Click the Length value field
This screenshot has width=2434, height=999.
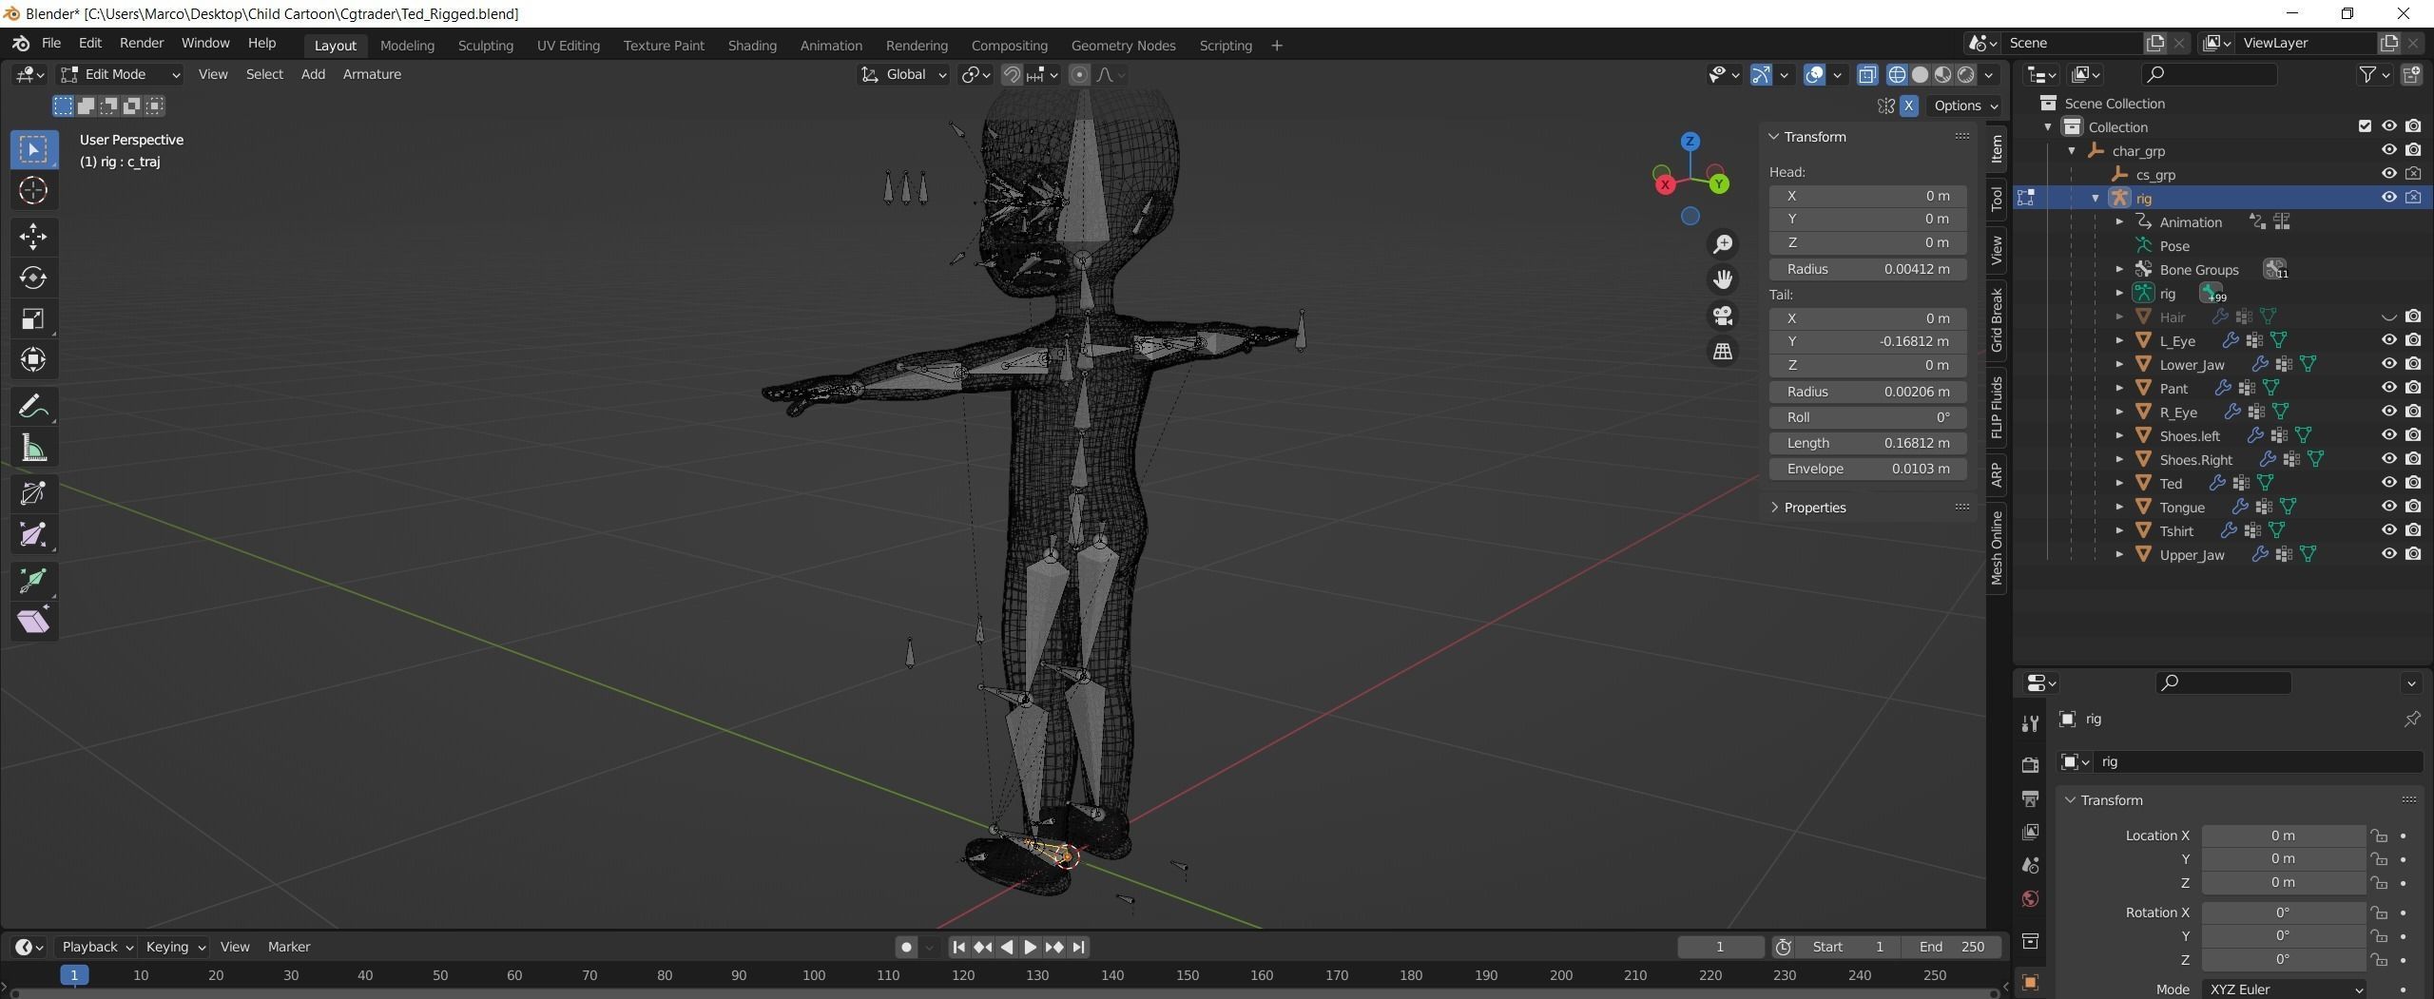pos(1867,443)
